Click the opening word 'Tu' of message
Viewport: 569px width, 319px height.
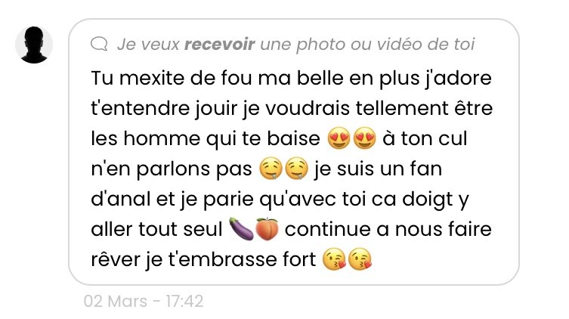pos(102,78)
